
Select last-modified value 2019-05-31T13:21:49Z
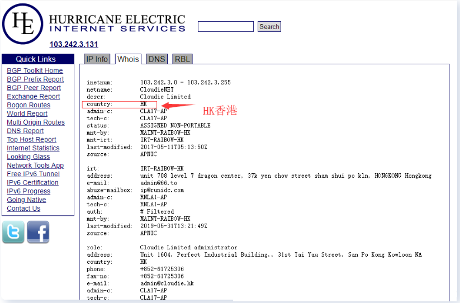174,226
